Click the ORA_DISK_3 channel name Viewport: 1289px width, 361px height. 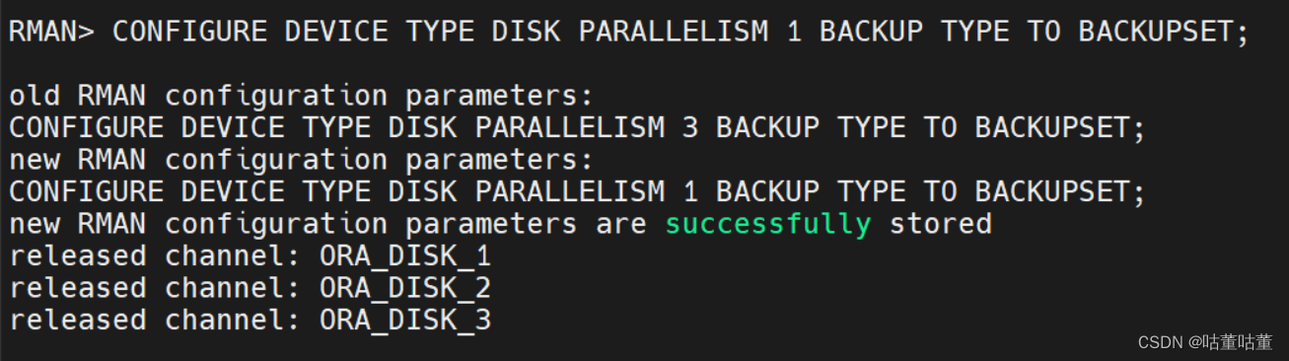pyautogui.click(x=405, y=320)
